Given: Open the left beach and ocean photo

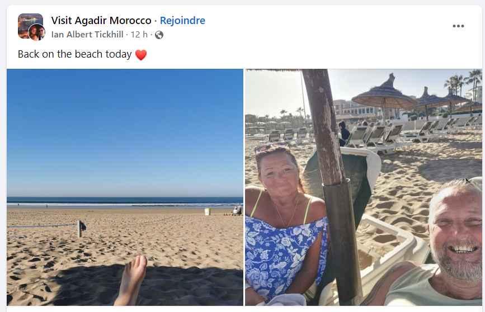Looking at the screenshot, I should click(125, 168).
